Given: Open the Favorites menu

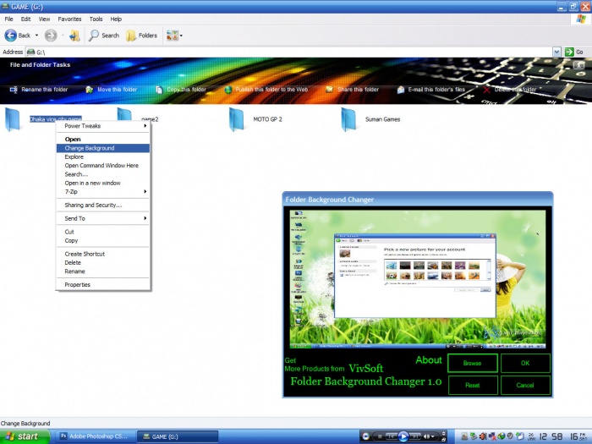Looking at the screenshot, I should 69,19.
